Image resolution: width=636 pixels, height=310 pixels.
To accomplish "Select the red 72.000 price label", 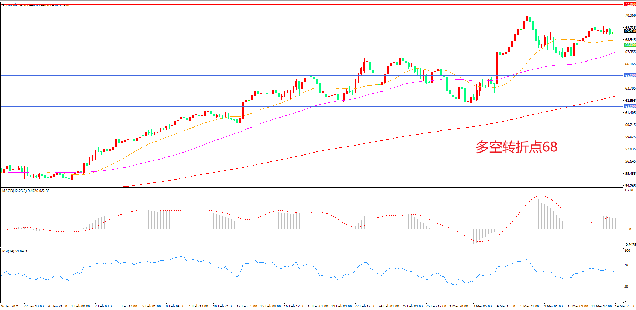I will pyautogui.click(x=630, y=4).
